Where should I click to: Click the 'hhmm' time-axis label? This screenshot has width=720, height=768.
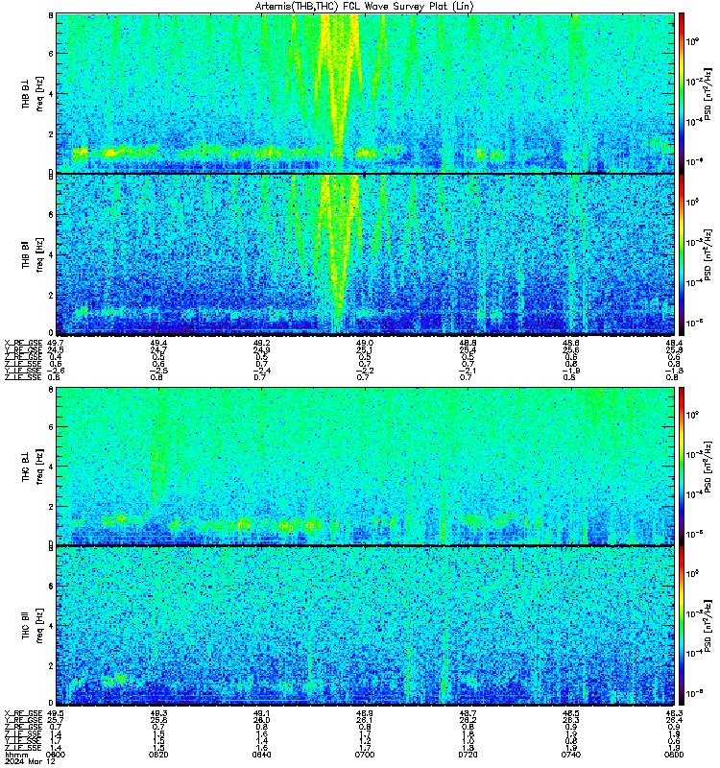click(x=16, y=755)
